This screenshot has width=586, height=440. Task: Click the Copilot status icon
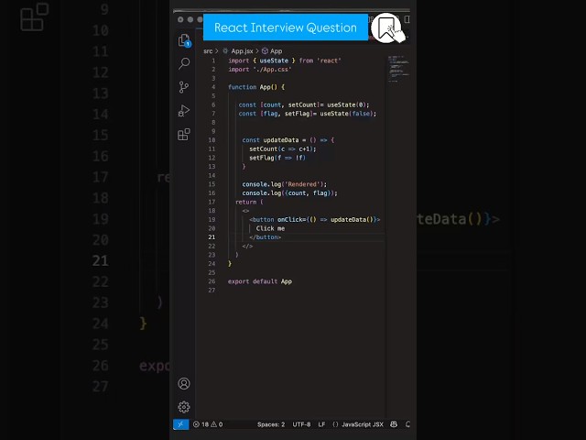(394, 424)
